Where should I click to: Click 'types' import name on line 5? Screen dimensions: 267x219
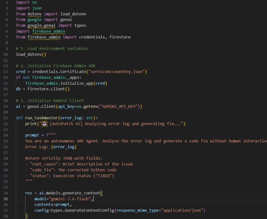tap(80, 26)
